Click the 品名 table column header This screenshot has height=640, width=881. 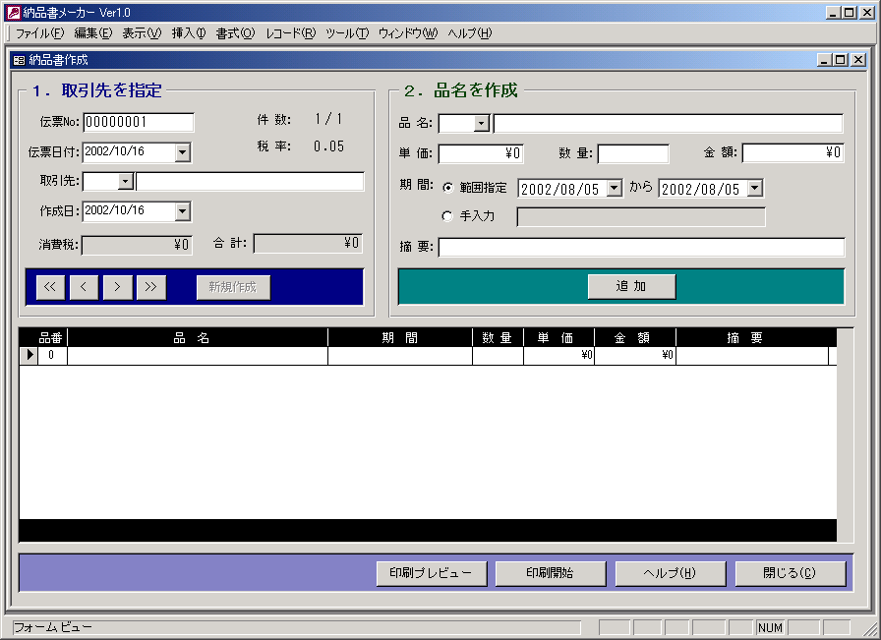(x=198, y=338)
